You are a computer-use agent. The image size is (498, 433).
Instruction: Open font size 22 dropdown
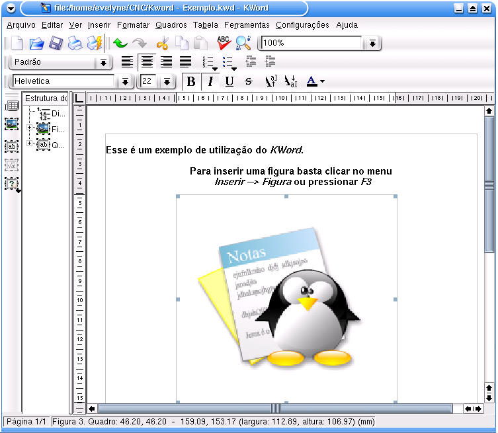click(x=167, y=81)
